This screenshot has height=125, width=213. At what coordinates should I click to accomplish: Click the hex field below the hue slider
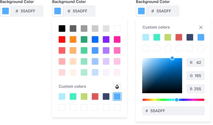click(173, 111)
